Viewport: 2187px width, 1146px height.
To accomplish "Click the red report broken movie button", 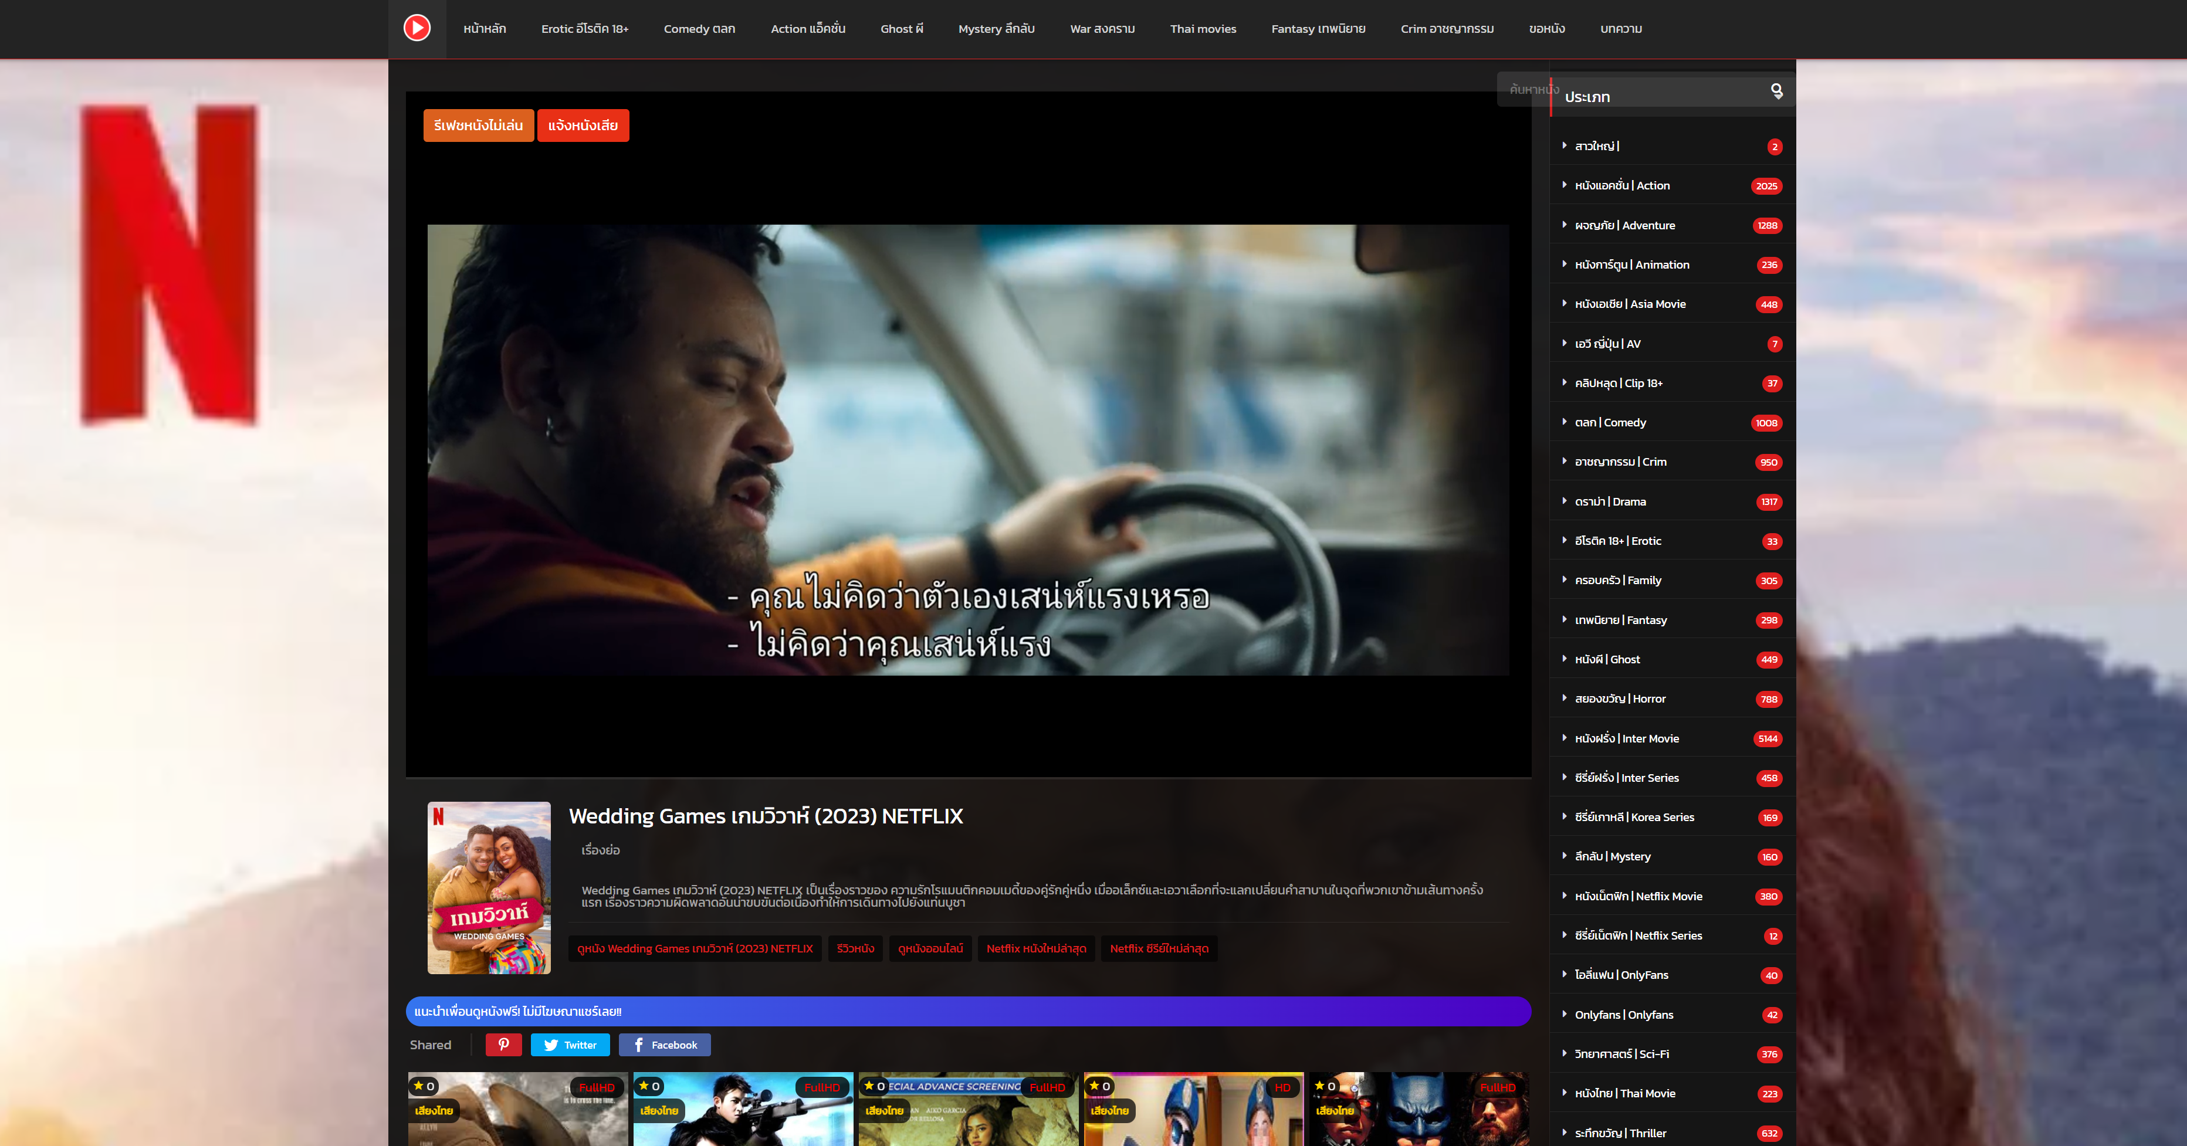I will click(583, 125).
